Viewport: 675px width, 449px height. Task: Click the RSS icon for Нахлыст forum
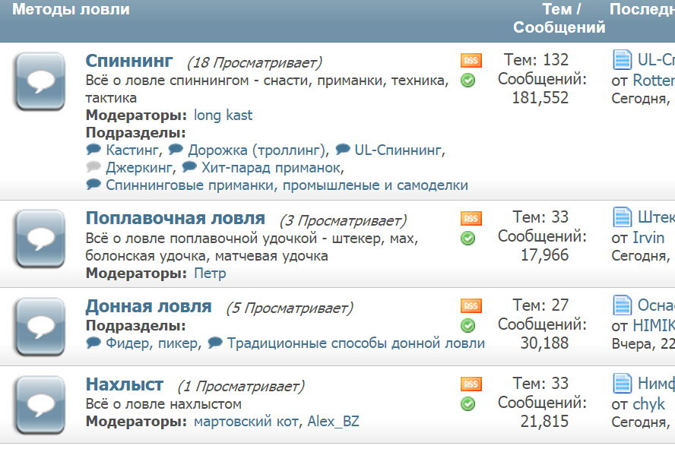pos(471,384)
